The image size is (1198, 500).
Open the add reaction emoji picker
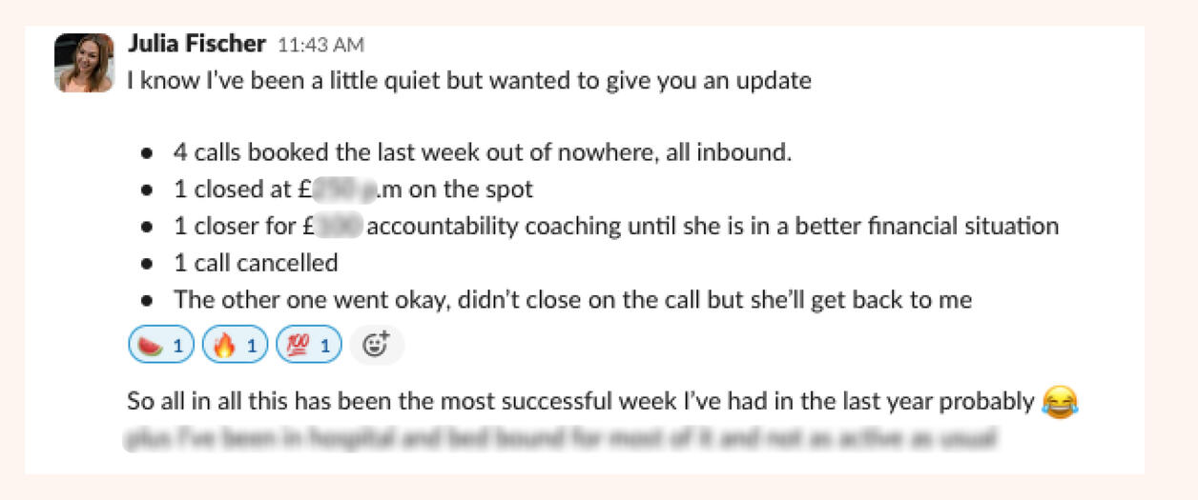377,346
